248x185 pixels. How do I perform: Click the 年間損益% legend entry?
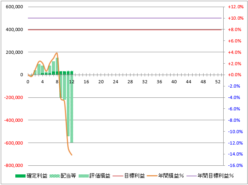tap(165, 176)
